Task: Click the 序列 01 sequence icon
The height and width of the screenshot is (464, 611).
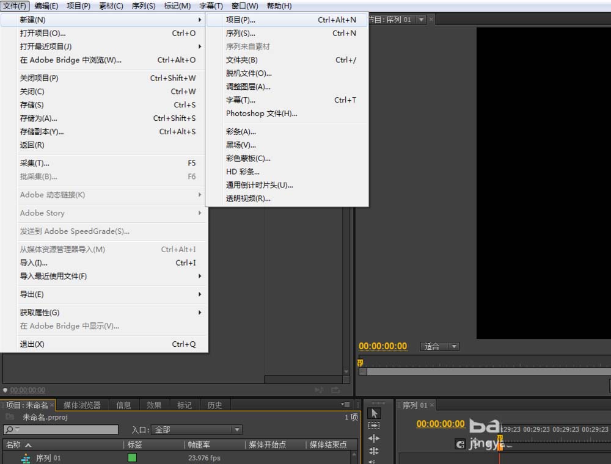Action: (x=26, y=458)
